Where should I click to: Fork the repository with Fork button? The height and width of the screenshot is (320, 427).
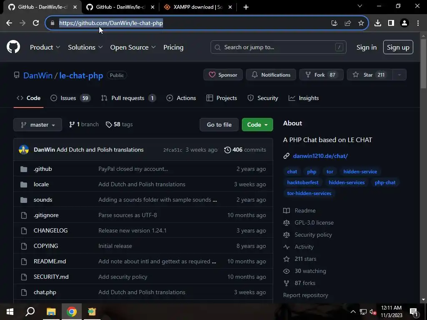click(322, 75)
